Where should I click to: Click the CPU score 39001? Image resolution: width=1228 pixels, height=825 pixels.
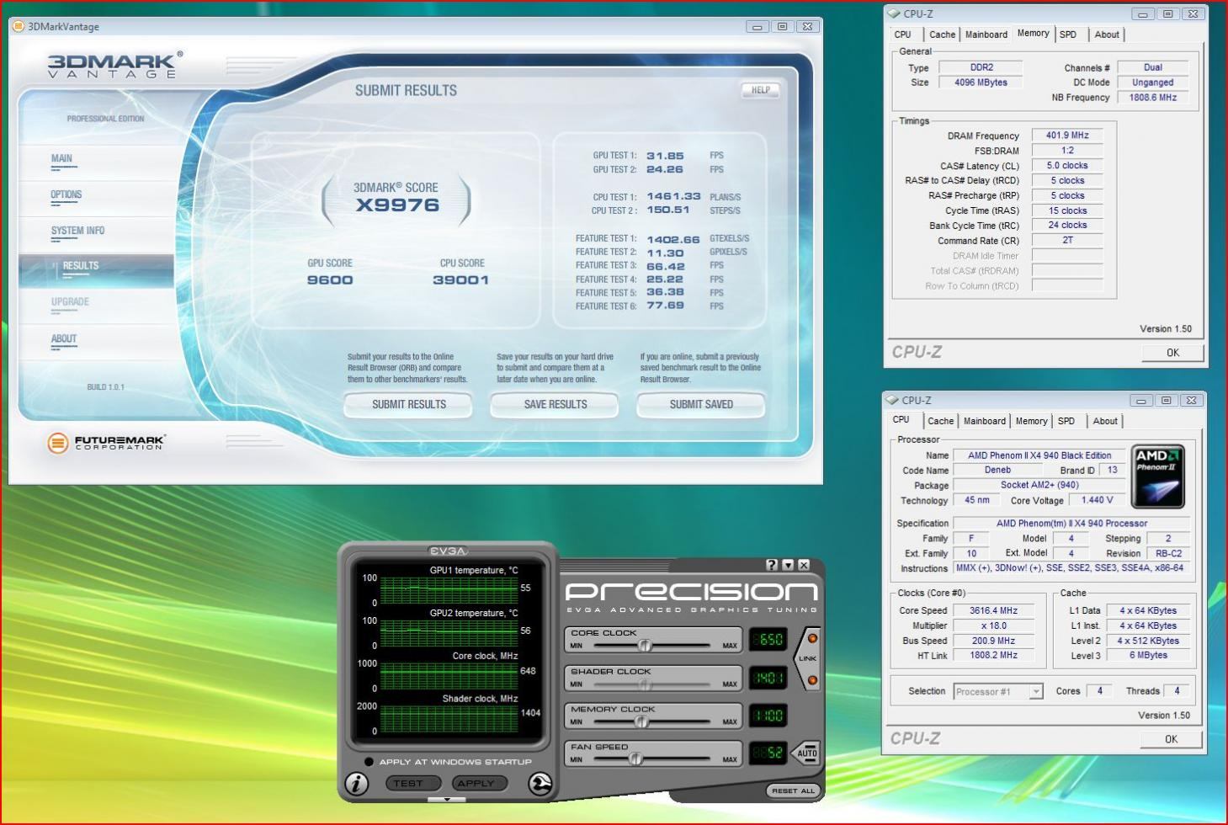click(460, 280)
